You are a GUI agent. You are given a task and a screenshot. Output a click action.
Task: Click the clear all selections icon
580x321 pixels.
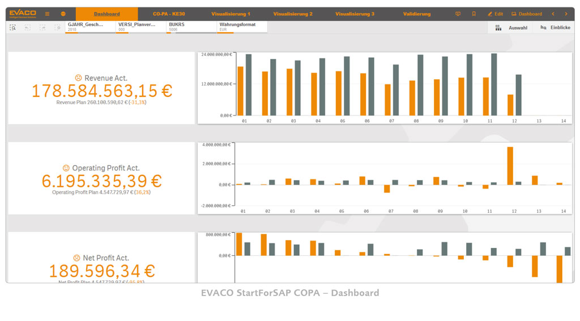[x=57, y=27]
